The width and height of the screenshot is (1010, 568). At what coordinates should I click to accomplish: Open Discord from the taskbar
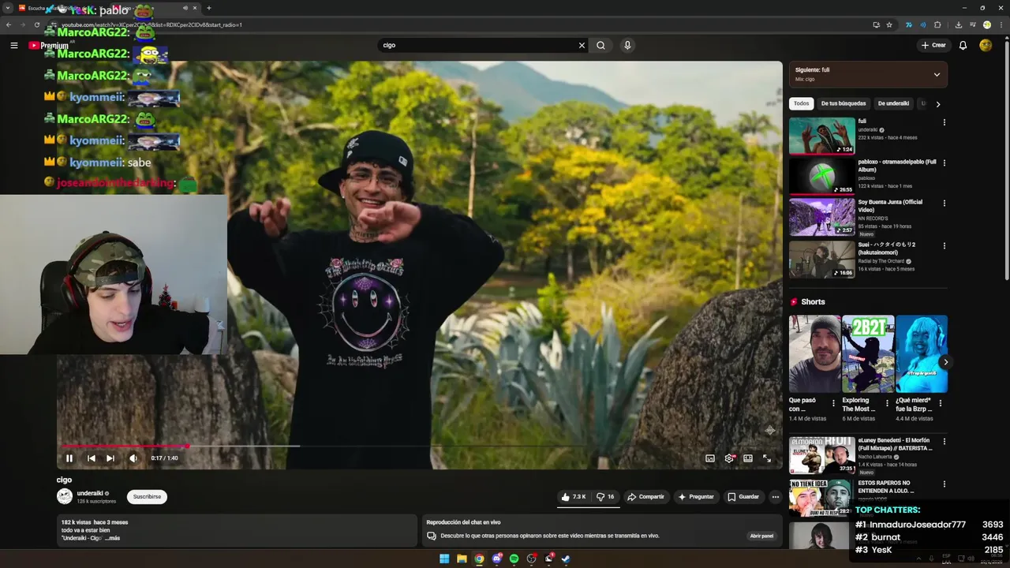pyautogui.click(x=496, y=559)
